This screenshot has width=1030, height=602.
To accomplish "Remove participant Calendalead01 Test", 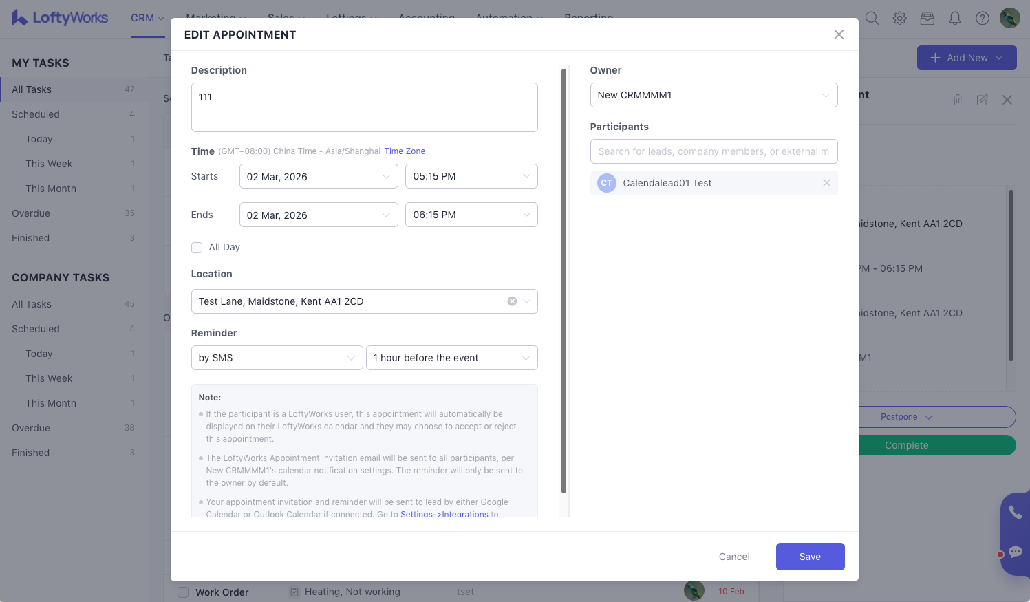I will [x=826, y=183].
